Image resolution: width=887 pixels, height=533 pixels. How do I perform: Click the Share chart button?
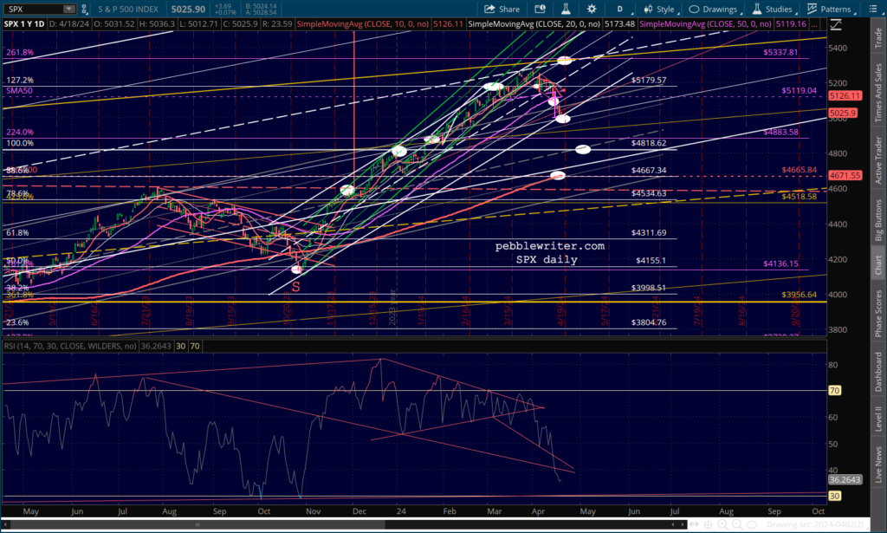tap(502, 9)
